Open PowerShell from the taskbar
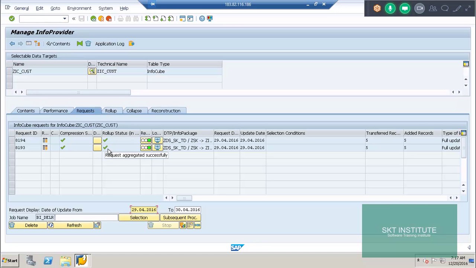Image resolution: width=476 pixels, height=268 pixels. point(48,261)
